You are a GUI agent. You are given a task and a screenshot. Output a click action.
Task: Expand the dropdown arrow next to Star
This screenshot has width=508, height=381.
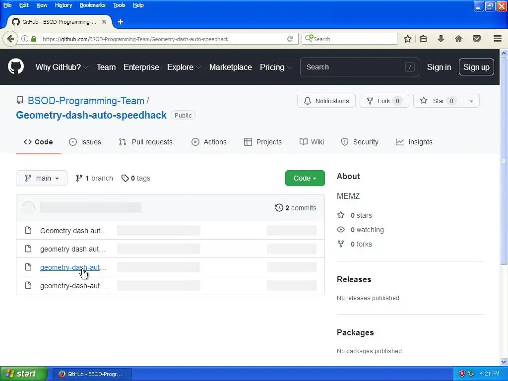coord(471,101)
